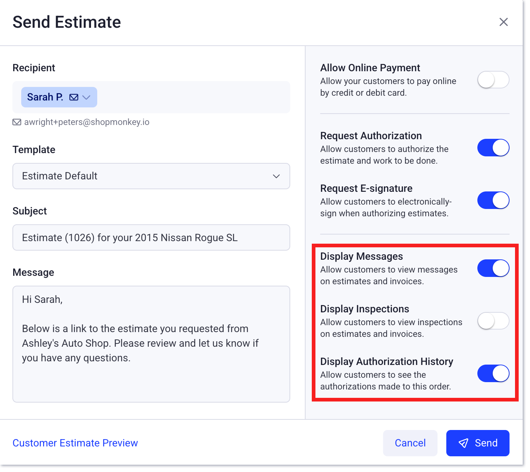Toggle off Display Messages
The image size is (530, 472).
pyautogui.click(x=493, y=268)
